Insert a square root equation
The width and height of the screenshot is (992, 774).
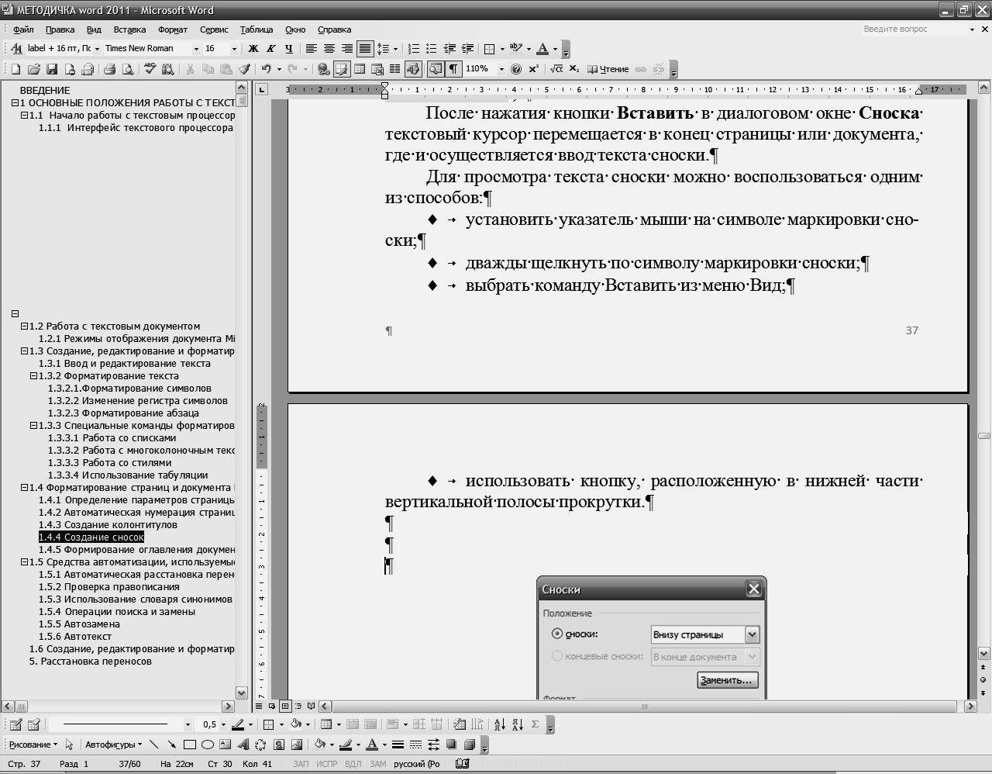click(556, 69)
